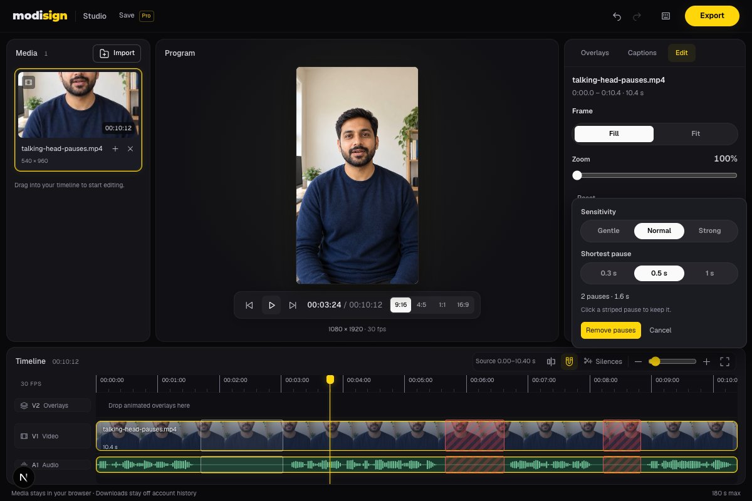Click the V2 Overlays track layers icon
The image size is (752, 501).
point(24,405)
